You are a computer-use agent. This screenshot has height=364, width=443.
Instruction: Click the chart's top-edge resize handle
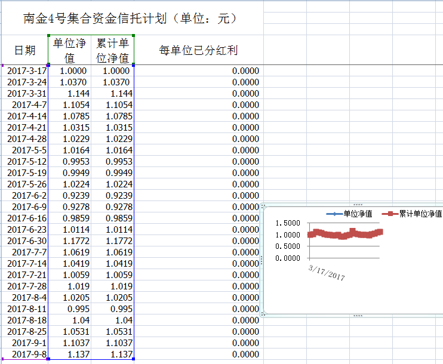358,204
